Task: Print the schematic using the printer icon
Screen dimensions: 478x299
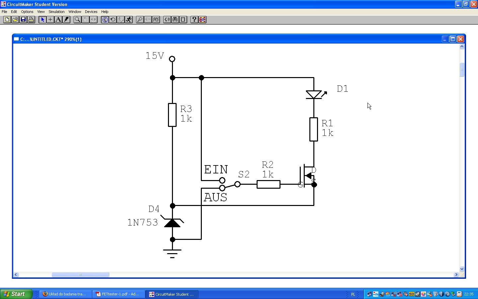Action: (x=31, y=20)
